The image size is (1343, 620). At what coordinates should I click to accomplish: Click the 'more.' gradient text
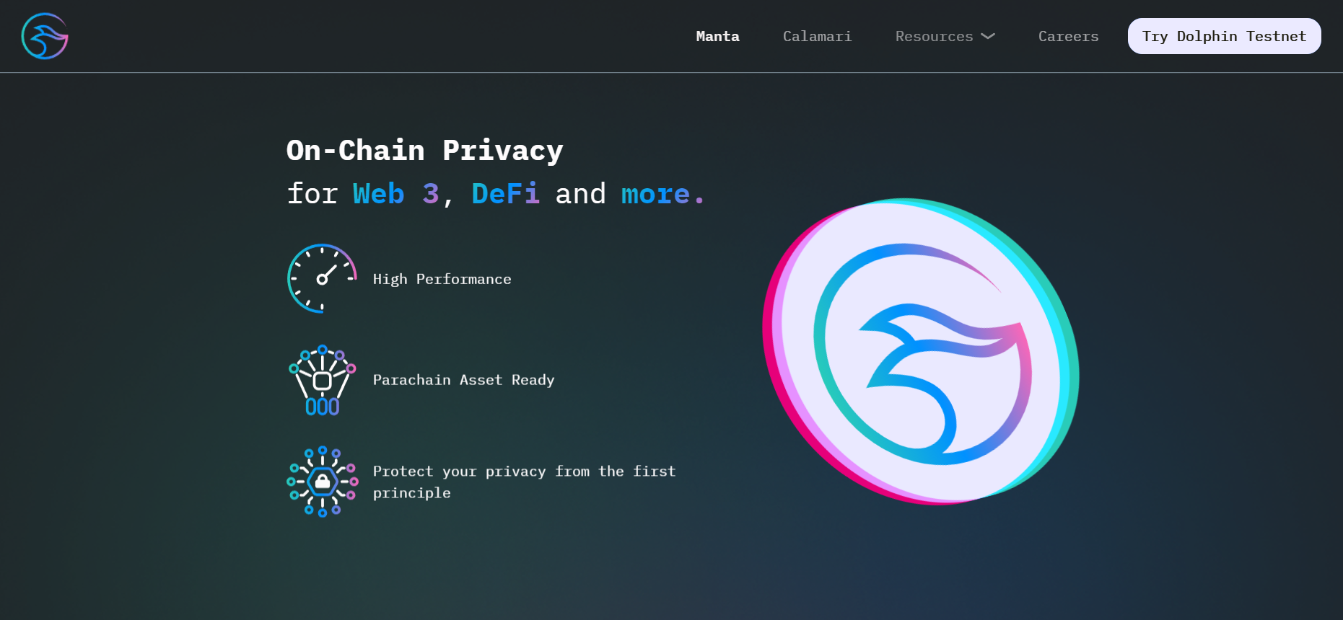(x=662, y=193)
